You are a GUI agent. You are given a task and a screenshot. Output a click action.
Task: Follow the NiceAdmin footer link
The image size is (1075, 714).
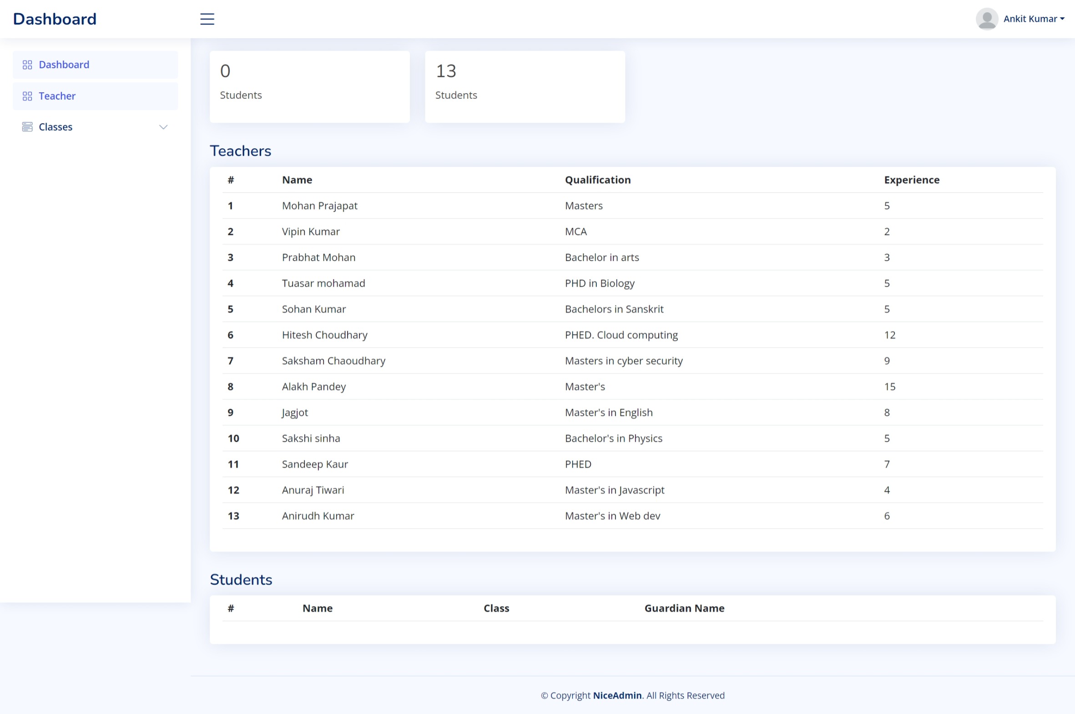617,695
